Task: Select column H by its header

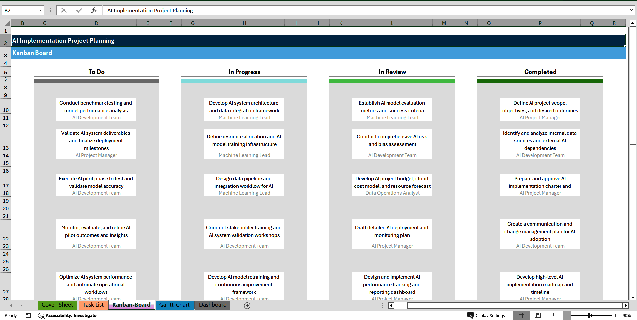Action: [x=244, y=23]
